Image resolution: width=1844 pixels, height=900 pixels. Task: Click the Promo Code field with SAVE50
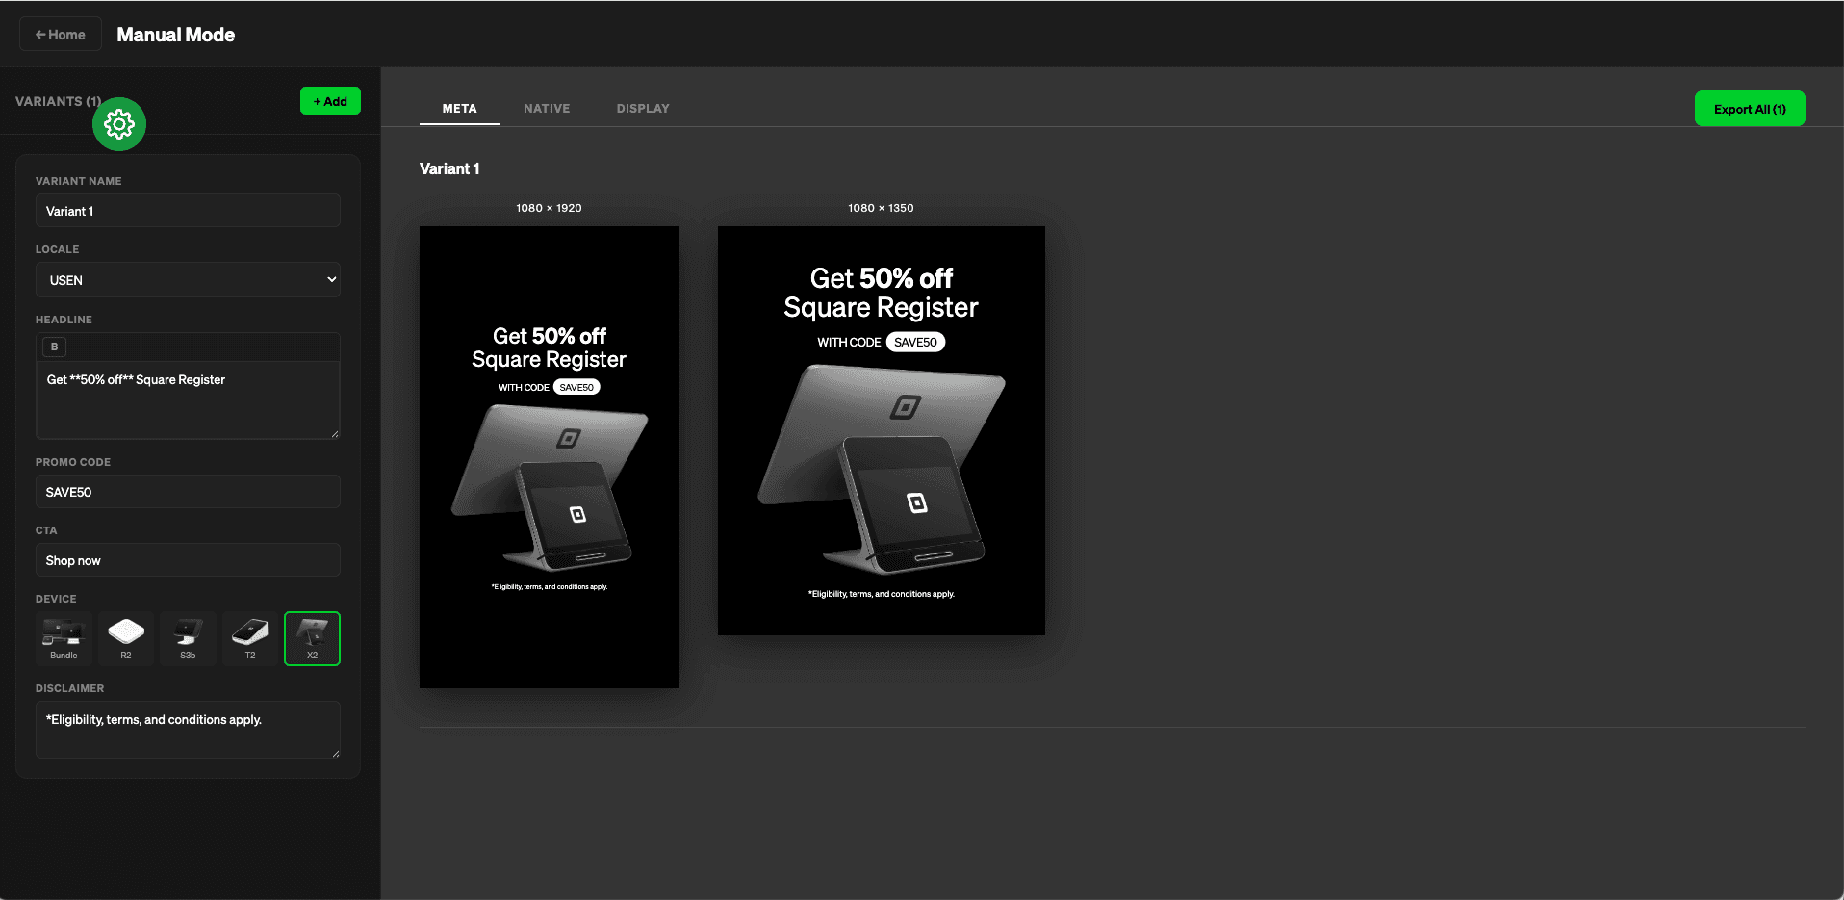pos(188,492)
